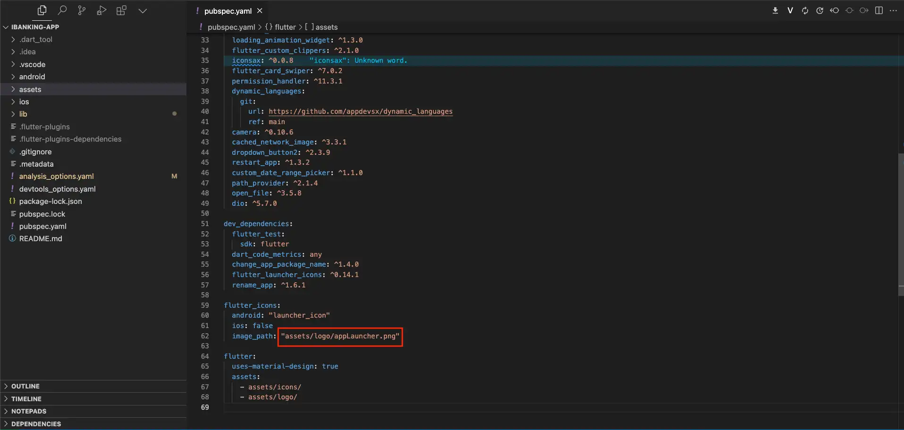The image size is (904, 430).
Task: Click the download icon in editor toolbar
Action: point(776,10)
